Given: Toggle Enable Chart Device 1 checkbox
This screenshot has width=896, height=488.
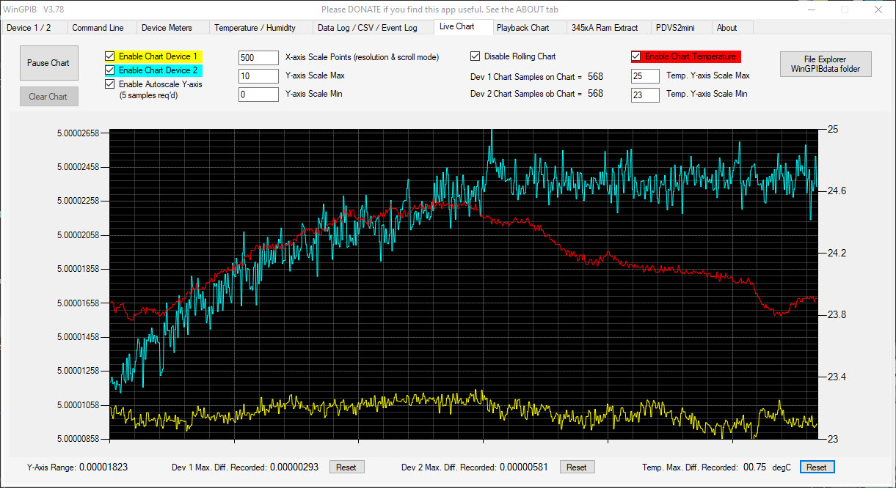Looking at the screenshot, I should coord(110,56).
